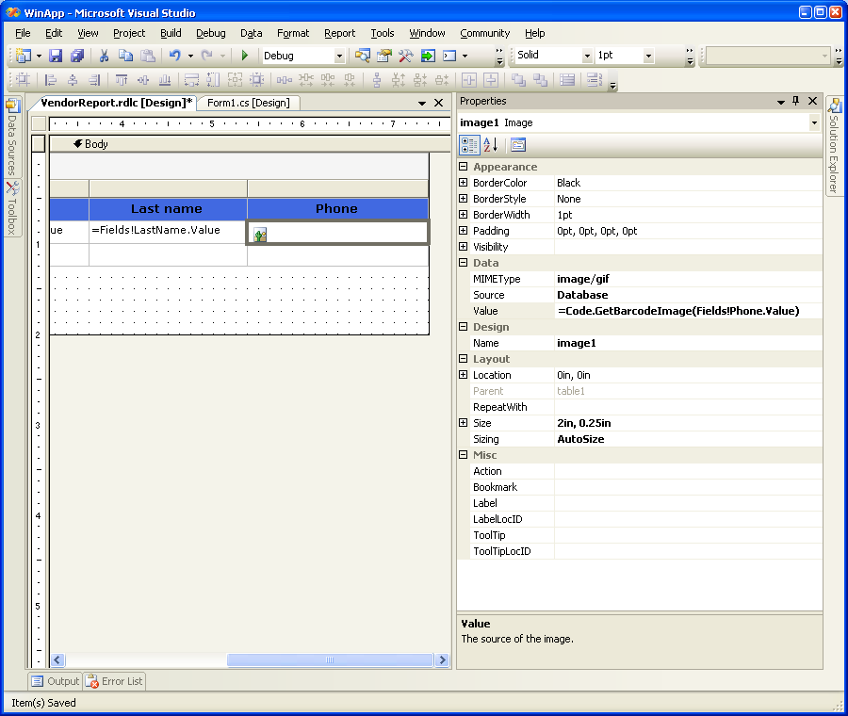Click the Property Pages icon in Properties
848x716 pixels.
pos(517,145)
